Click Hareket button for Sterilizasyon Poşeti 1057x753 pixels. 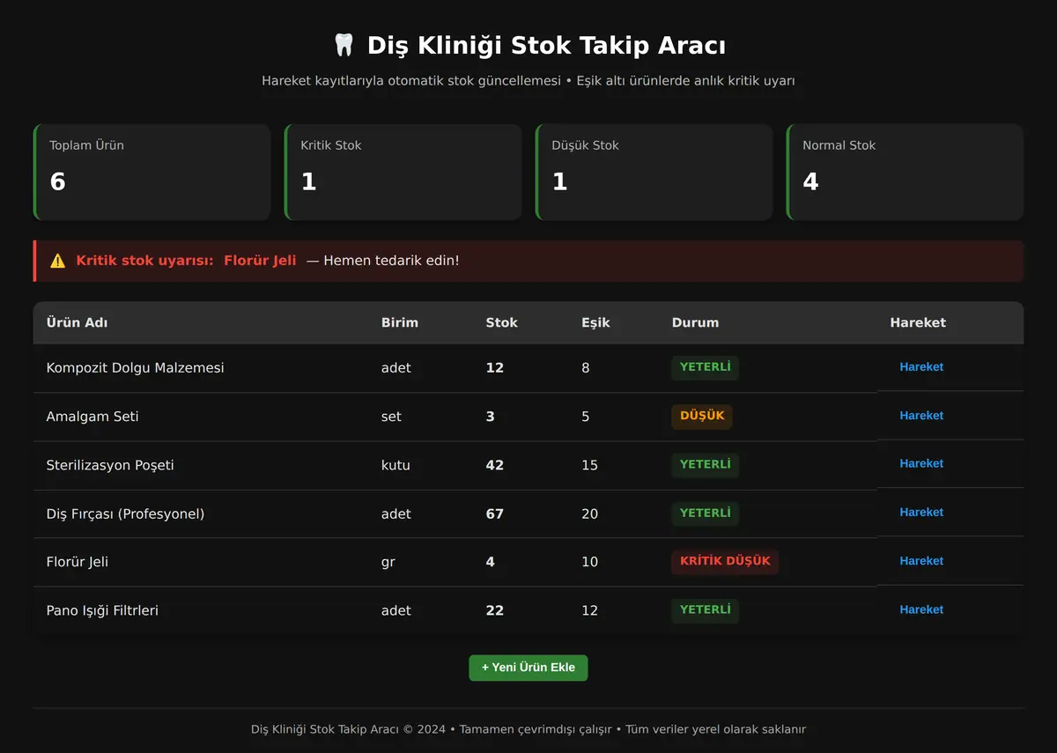(921, 463)
